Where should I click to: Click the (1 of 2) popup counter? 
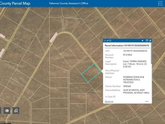tap(108, 41)
